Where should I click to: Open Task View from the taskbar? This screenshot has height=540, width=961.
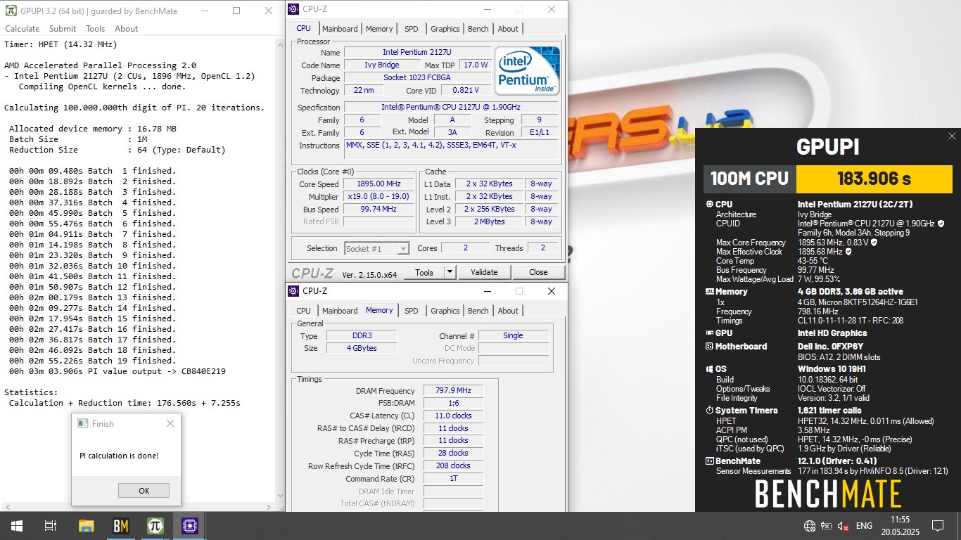point(51,526)
